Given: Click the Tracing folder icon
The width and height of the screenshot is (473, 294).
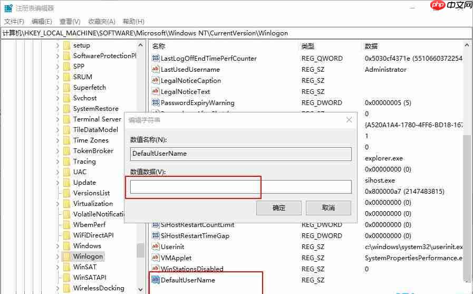Looking at the screenshot, I should (66, 162).
